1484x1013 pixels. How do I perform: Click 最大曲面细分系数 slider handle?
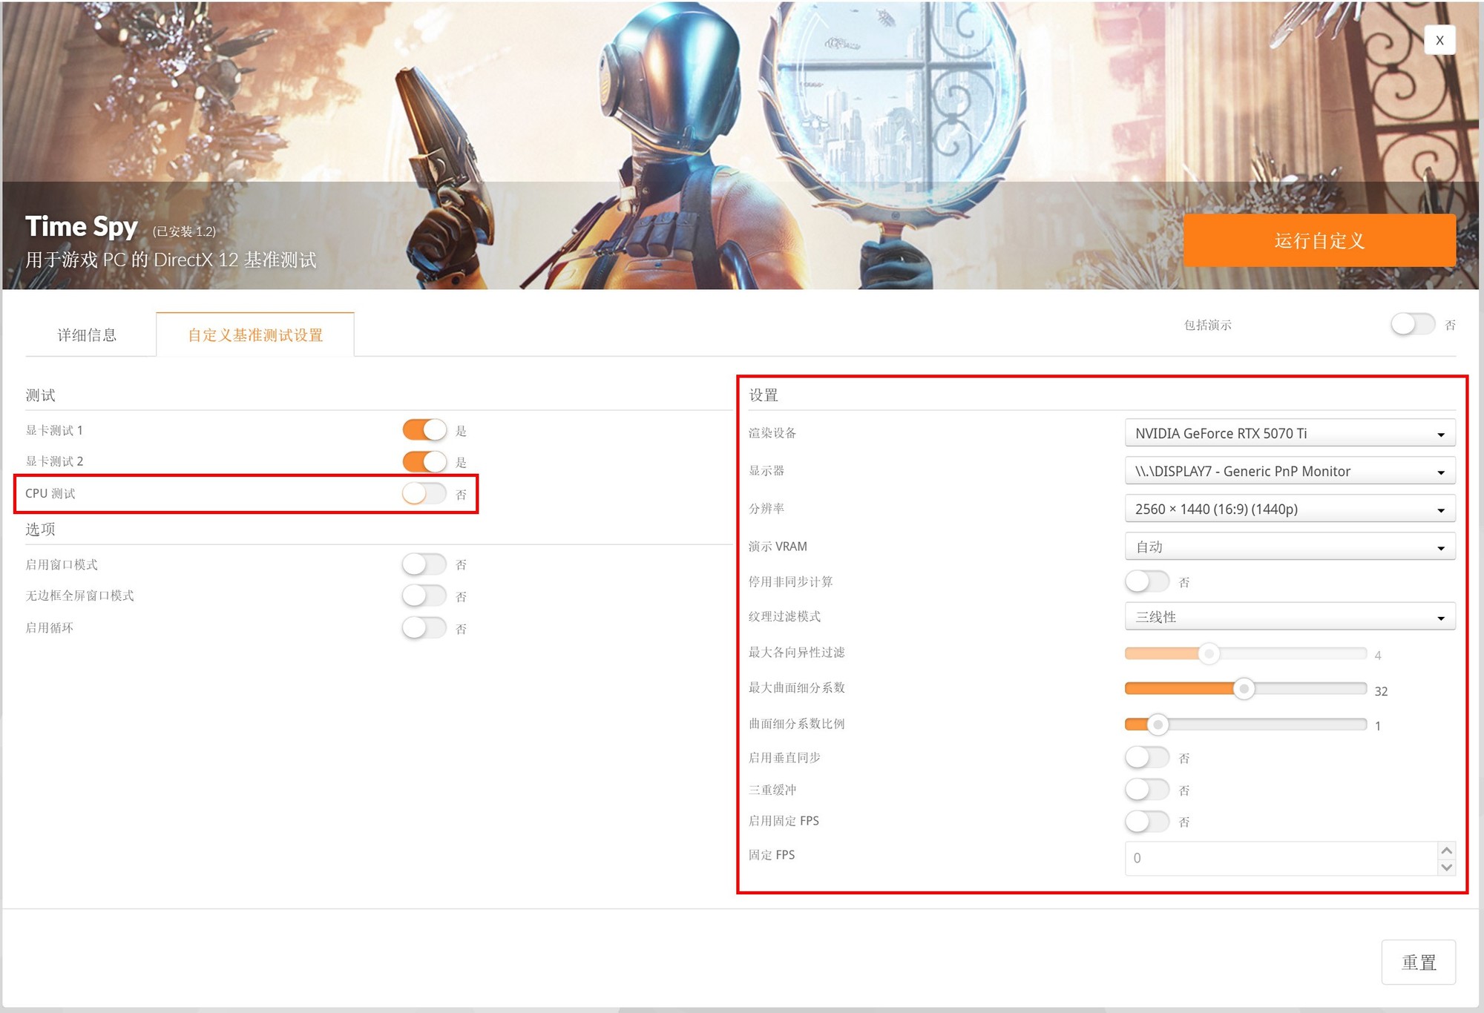[x=1244, y=689]
